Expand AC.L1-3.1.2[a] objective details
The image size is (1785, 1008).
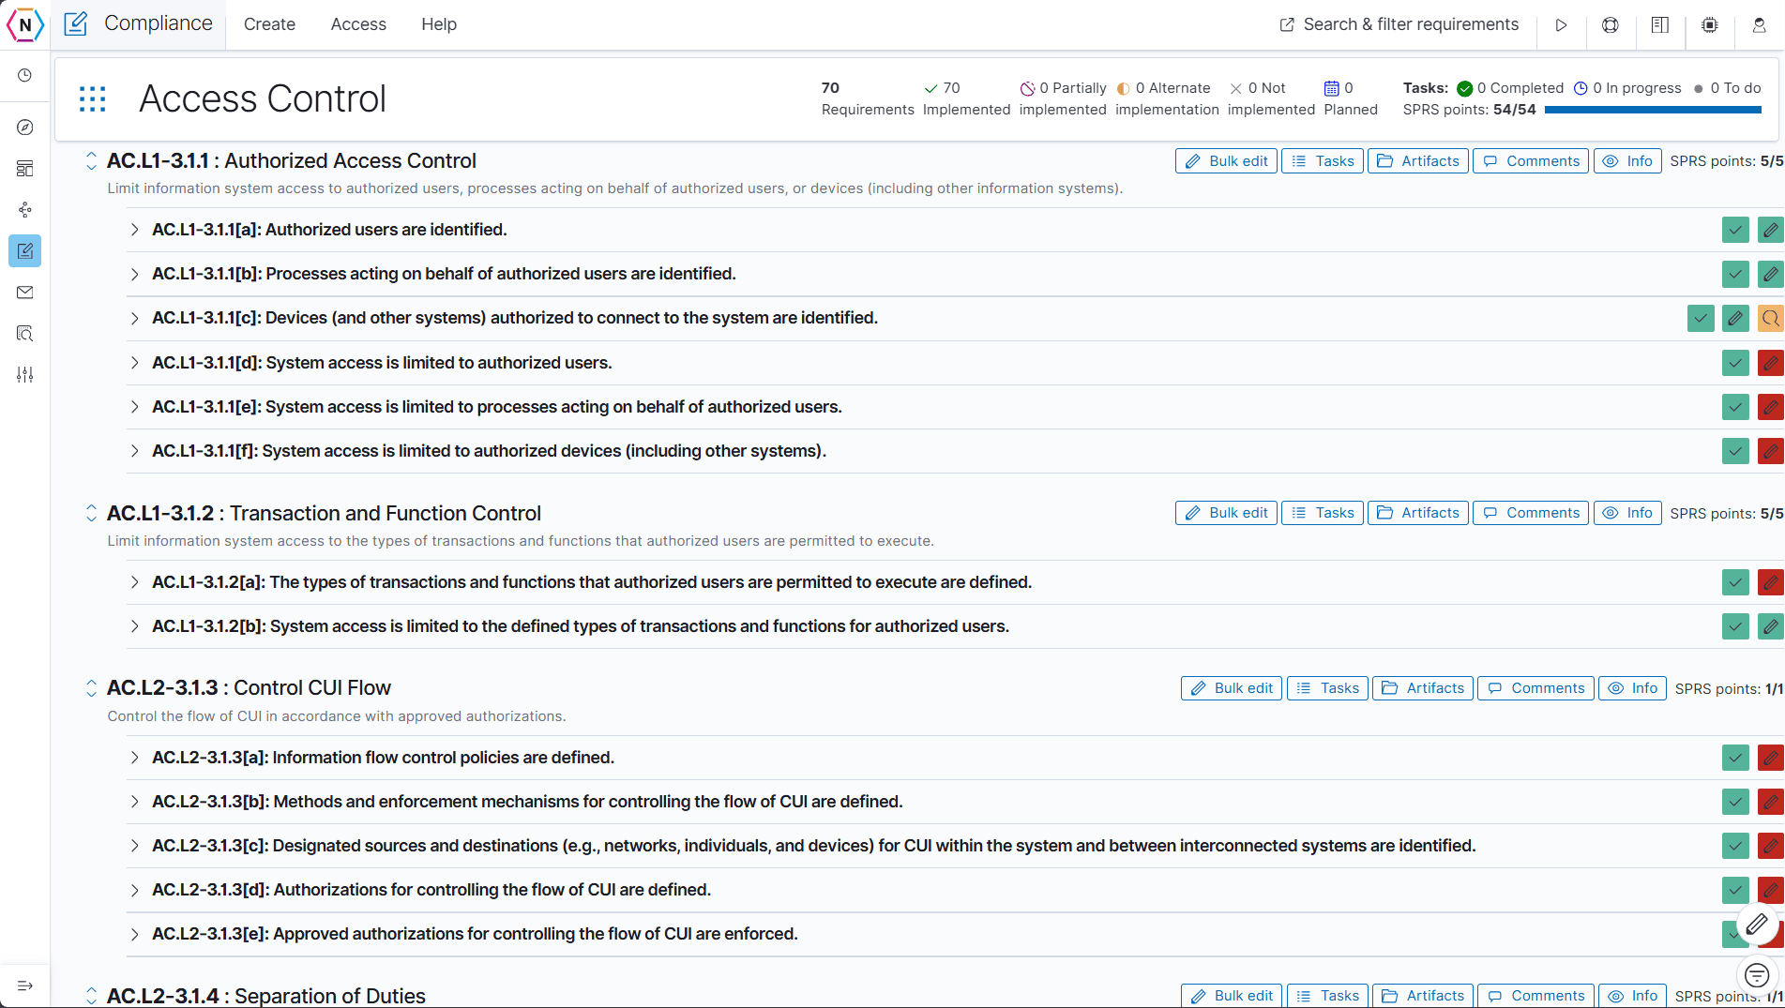pos(135,582)
